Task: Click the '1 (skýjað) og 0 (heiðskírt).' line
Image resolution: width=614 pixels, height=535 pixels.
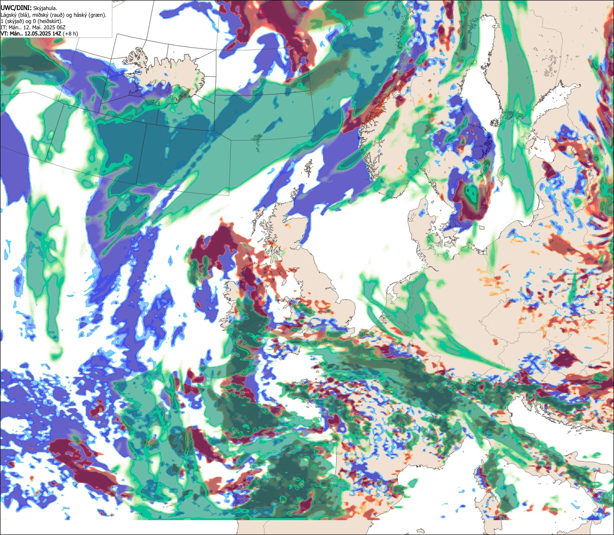Action: [32, 21]
